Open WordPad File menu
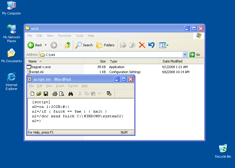235x168 pixels. click(31, 86)
